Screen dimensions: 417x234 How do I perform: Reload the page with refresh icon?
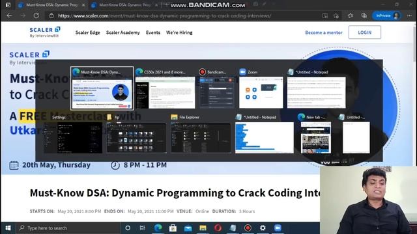point(36,16)
